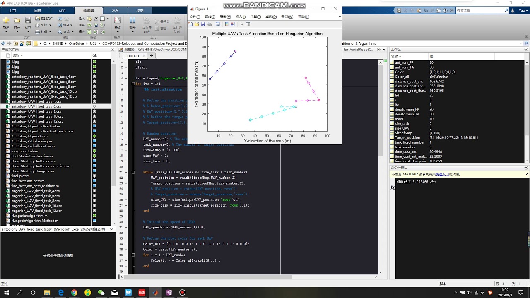
Task: Click the Edit Plot arrow icon in Figure 1
Action: [242, 24]
